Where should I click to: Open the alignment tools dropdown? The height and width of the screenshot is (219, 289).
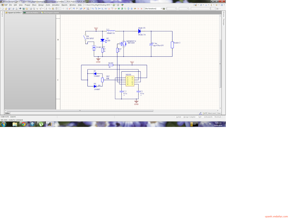[x=203, y=5]
